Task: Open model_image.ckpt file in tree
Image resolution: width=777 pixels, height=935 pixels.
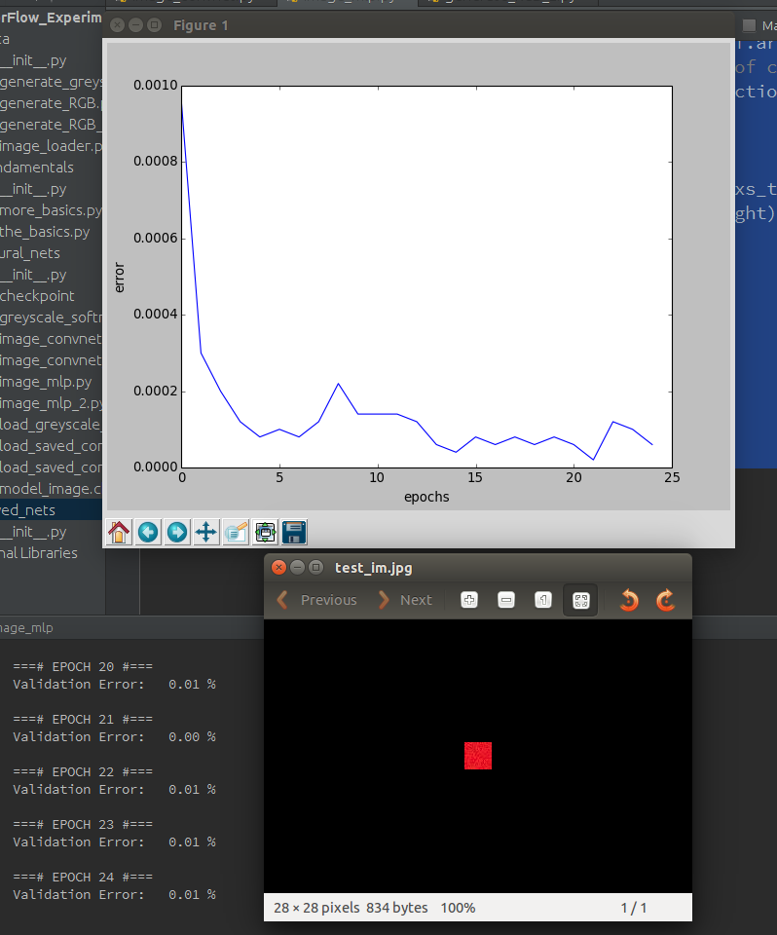Action: [52, 489]
